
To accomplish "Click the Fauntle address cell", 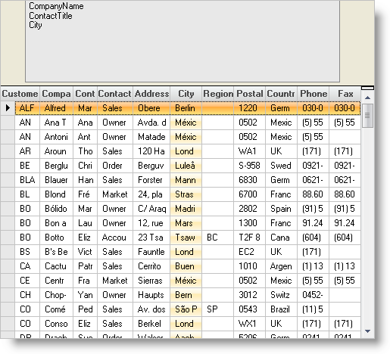I will [151, 252].
